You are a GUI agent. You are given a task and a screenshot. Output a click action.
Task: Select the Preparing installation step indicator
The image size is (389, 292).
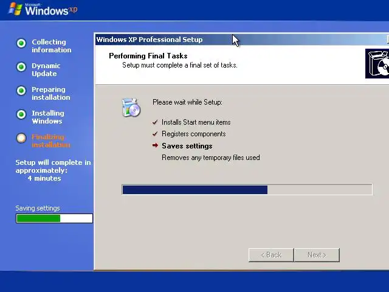[x=21, y=91]
